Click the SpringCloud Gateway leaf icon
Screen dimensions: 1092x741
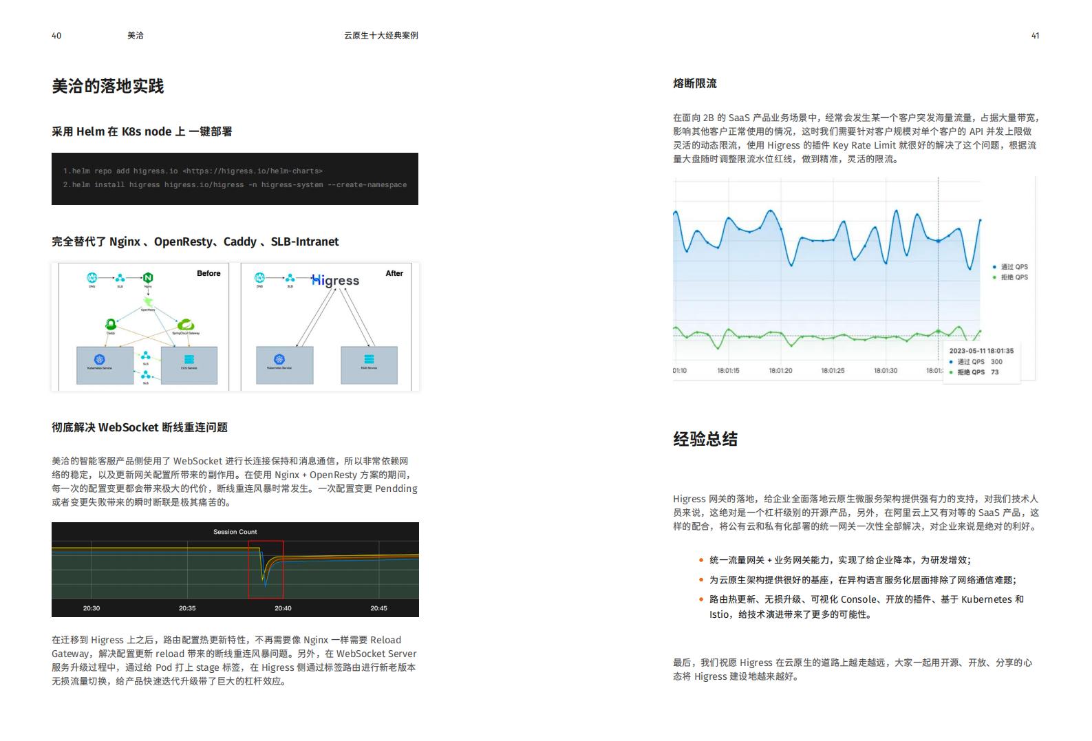tap(185, 325)
